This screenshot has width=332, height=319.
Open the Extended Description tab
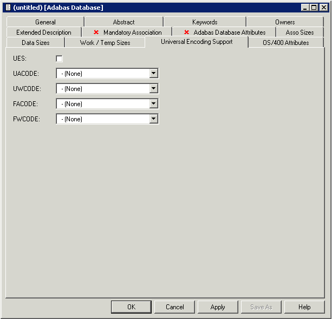[x=43, y=32]
